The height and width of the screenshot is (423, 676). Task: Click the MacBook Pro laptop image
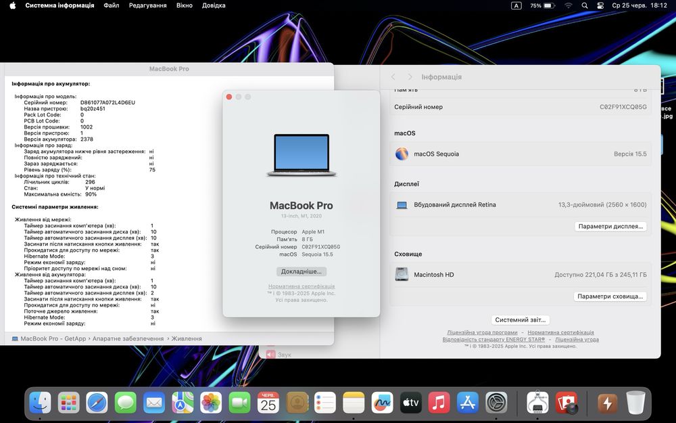pyautogui.click(x=301, y=155)
